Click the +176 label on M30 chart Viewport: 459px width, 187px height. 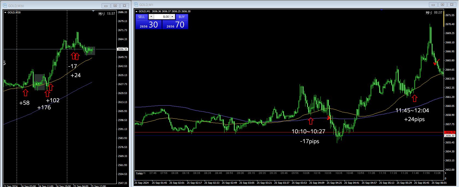click(44, 107)
